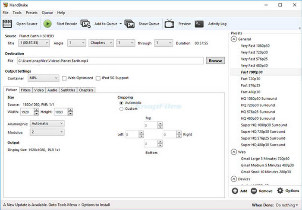This screenshot has height=210, width=302.
Task: Enable the iPod 5G Support checkbox
Action: pos(98,78)
